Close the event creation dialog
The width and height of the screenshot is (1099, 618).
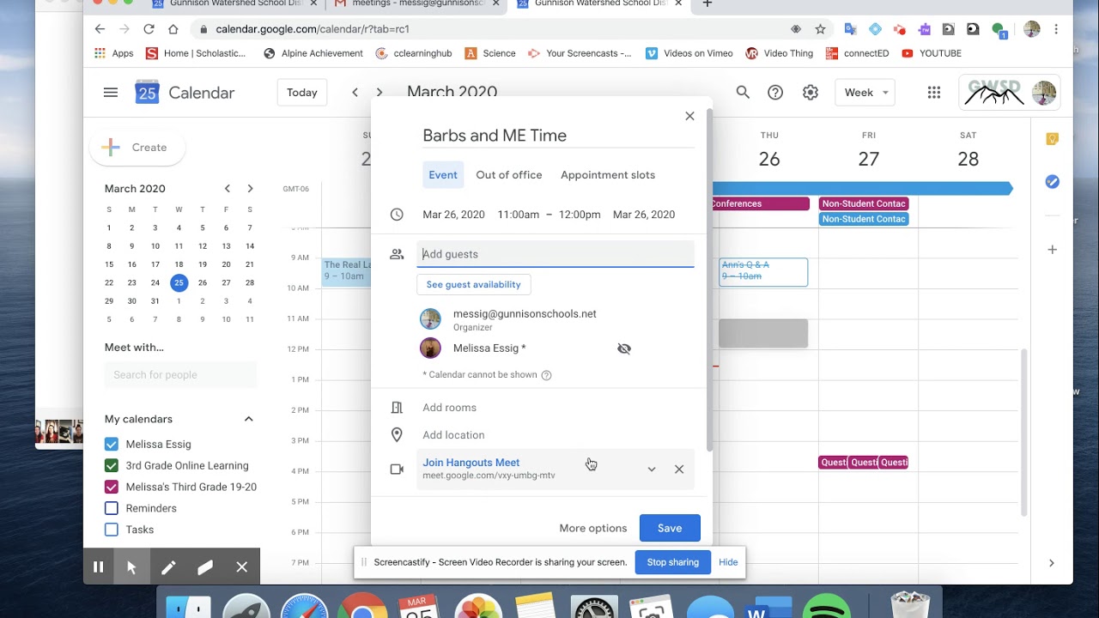pyautogui.click(x=689, y=116)
